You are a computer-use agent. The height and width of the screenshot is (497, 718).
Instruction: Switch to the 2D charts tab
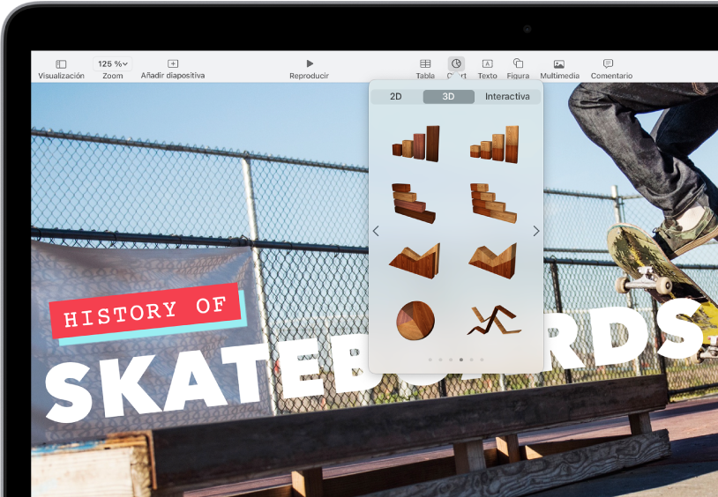click(397, 97)
